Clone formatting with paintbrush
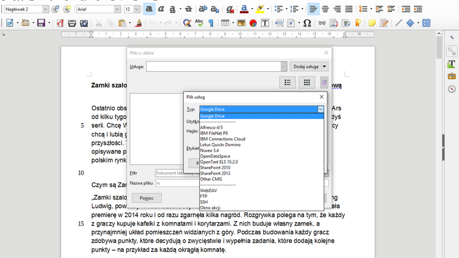459x258 pixels. tap(138, 23)
